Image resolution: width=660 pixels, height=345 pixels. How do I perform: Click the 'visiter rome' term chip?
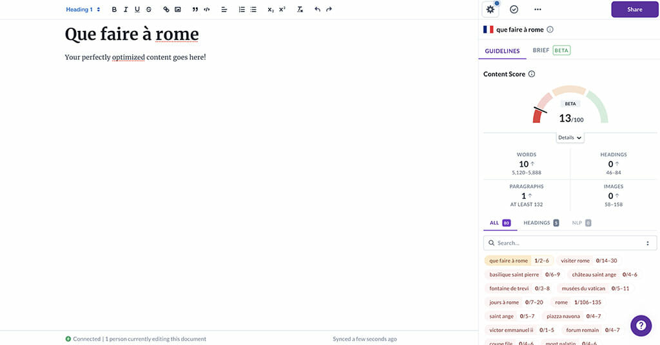click(x=588, y=261)
